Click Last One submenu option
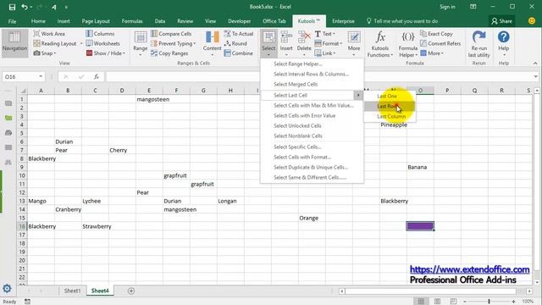This screenshot has width=542, height=305. [390, 96]
